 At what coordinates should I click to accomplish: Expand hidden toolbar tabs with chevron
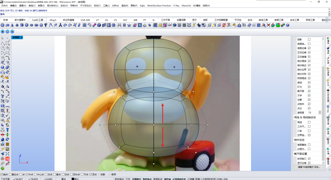click(327, 20)
